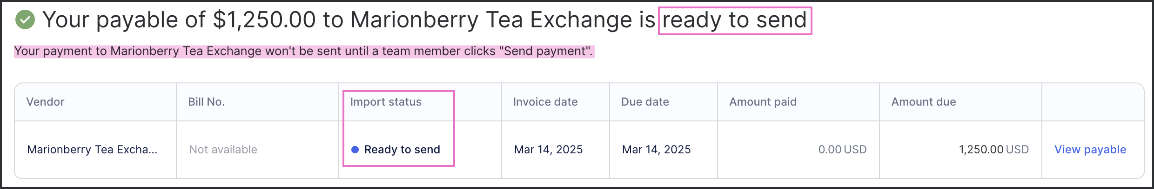The height and width of the screenshot is (189, 1154).
Task: Click the Import status column header
Action: click(386, 102)
